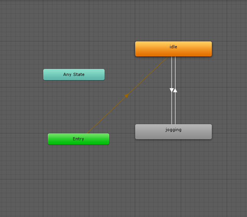Image resolution: width=247 pixels, height=217 pixels.
Task: Click orange transition line just below idle node
Action: (163, 61)
